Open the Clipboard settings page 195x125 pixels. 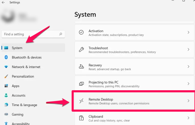[134, 118]
